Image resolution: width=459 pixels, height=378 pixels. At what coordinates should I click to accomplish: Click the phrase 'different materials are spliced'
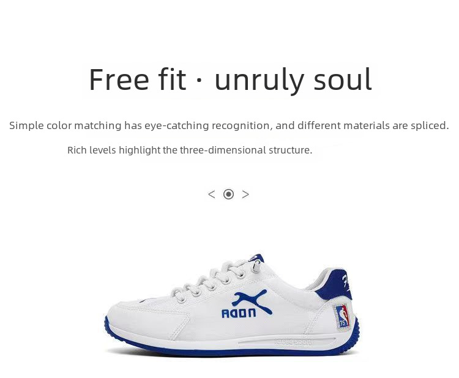click(x=373, y=125)
